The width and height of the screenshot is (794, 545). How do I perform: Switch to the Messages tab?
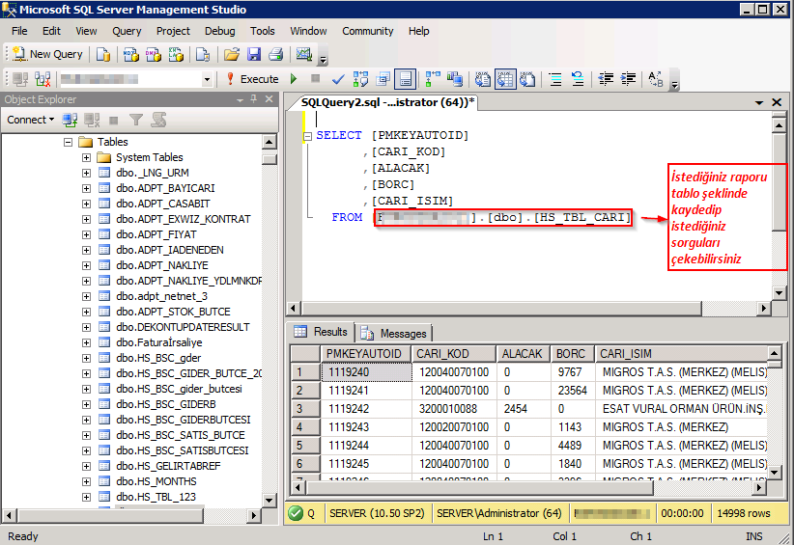[393, 333]
